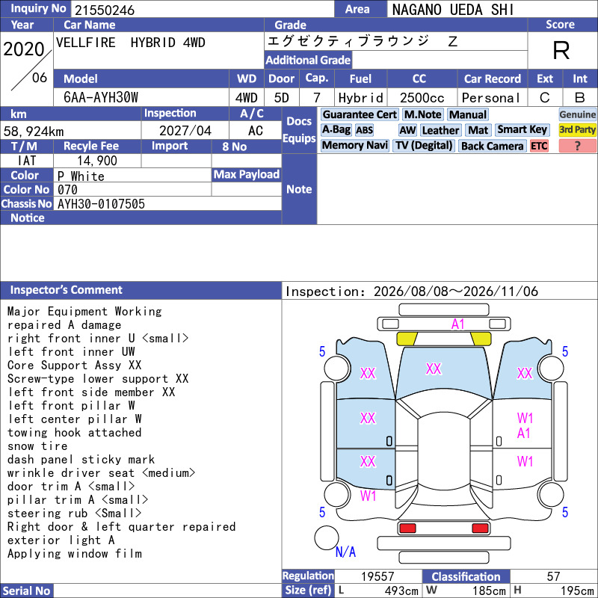Click the XX mark on the diagram's right fender
The image size is (598, 598).
pyautogui.click(x=525, y=373)
